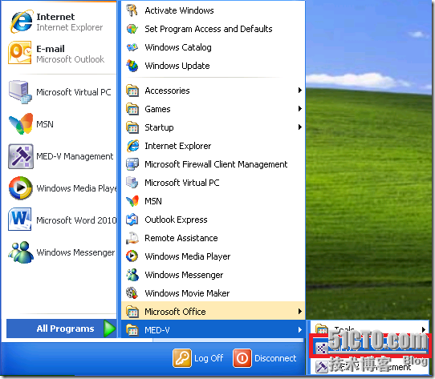The image size is (435, 379).
Task: Open Microsoft Word 2010 icon
Action: 20,219
